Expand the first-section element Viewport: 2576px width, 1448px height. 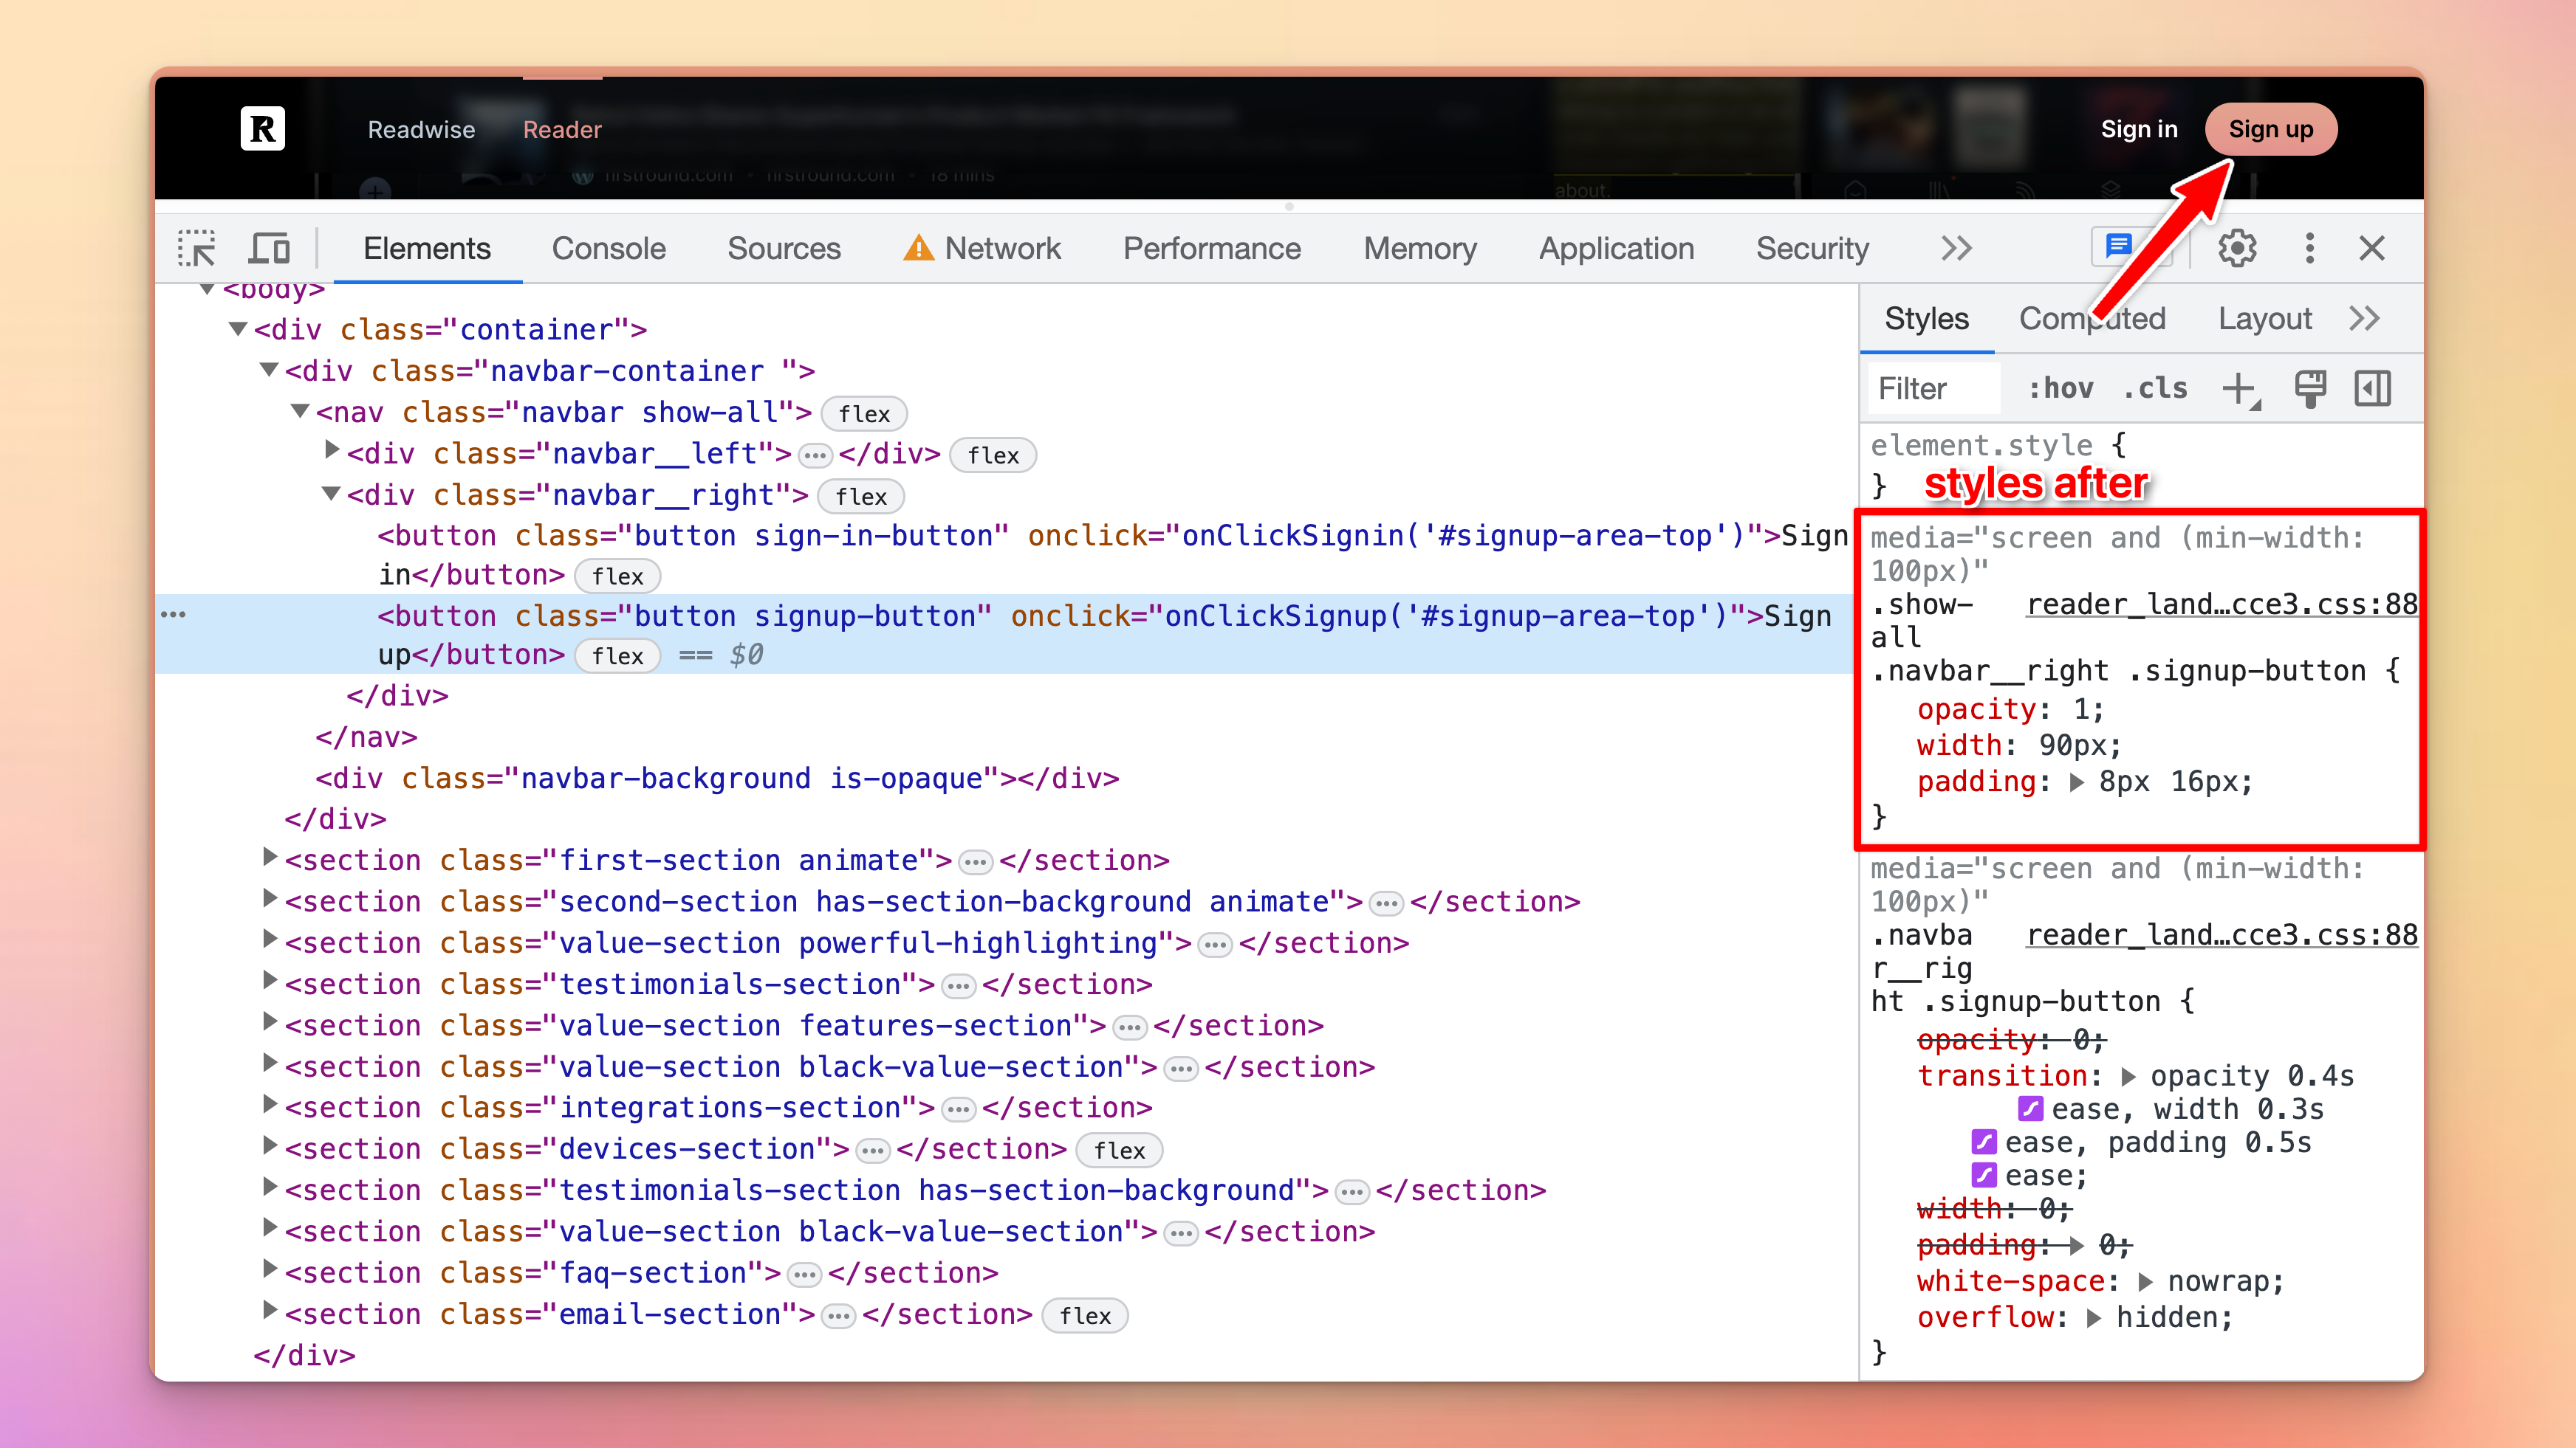pyautogui.click(x=268, y=858)
